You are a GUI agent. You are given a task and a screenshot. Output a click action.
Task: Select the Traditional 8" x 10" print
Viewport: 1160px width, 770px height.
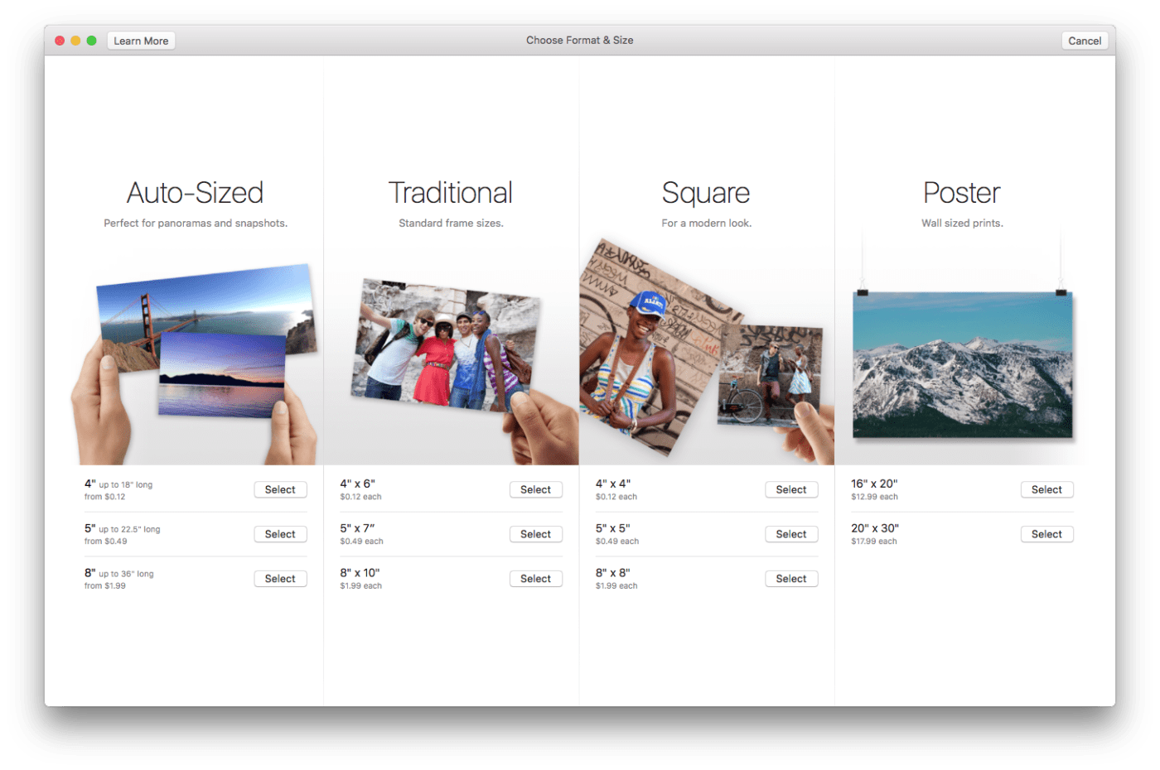tap(535, 579)
